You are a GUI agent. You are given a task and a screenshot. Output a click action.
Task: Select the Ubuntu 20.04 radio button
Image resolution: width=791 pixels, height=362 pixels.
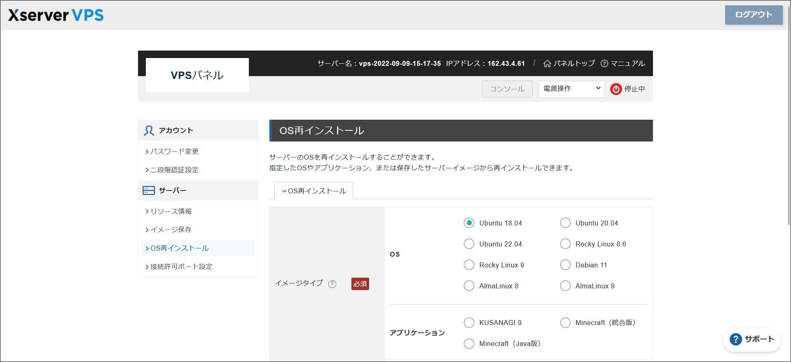click(x=565, y=223)
